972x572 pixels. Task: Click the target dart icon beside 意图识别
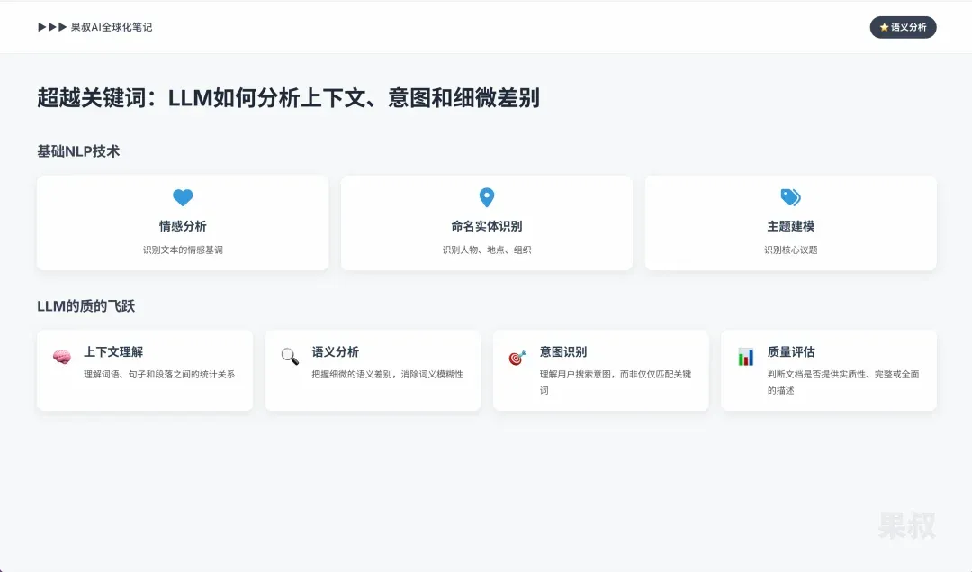[x=517, y=358]
